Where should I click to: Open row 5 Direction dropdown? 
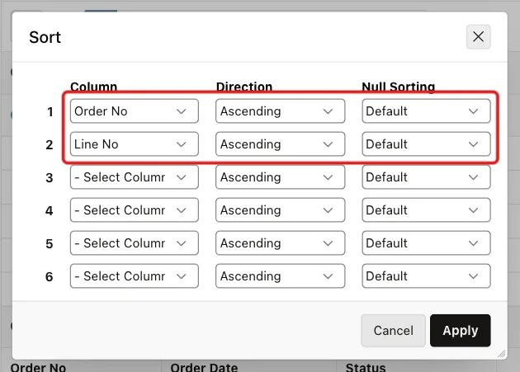[281, 243]
